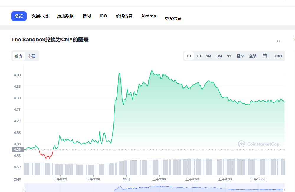The width and height of the screenshot is (295, 192).
Task: Open the Airdrop tab
Action: point(149,16)
